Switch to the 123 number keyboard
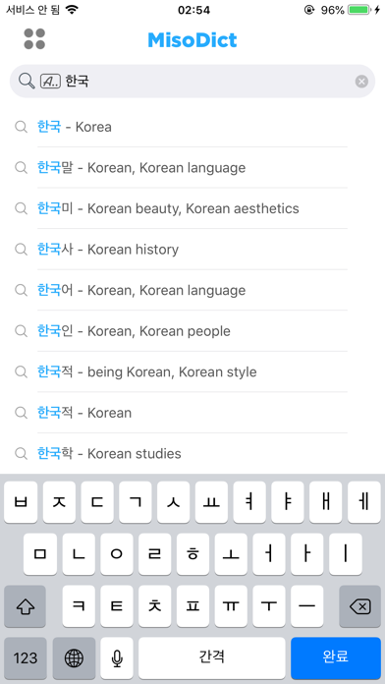Viewport: 385px width, 684px height. tap(26, 657)
